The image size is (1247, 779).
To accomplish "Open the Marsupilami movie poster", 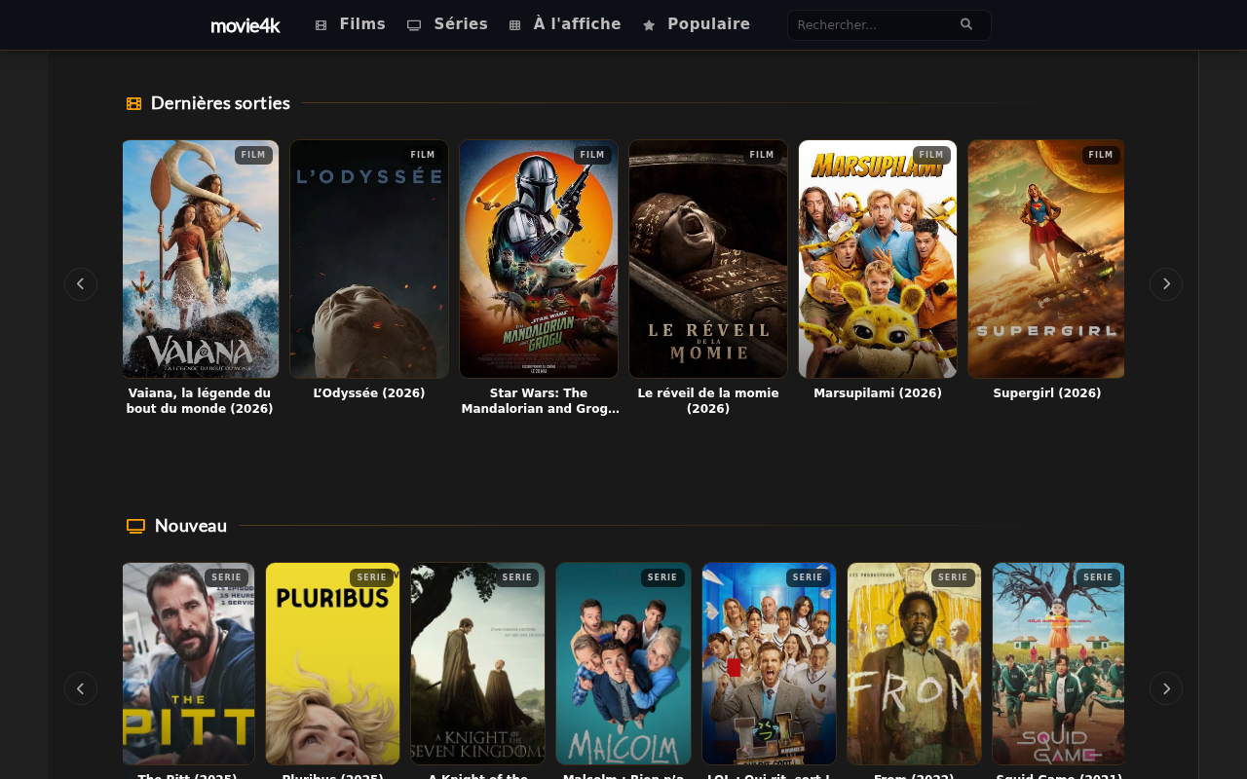I will point(878,259).
